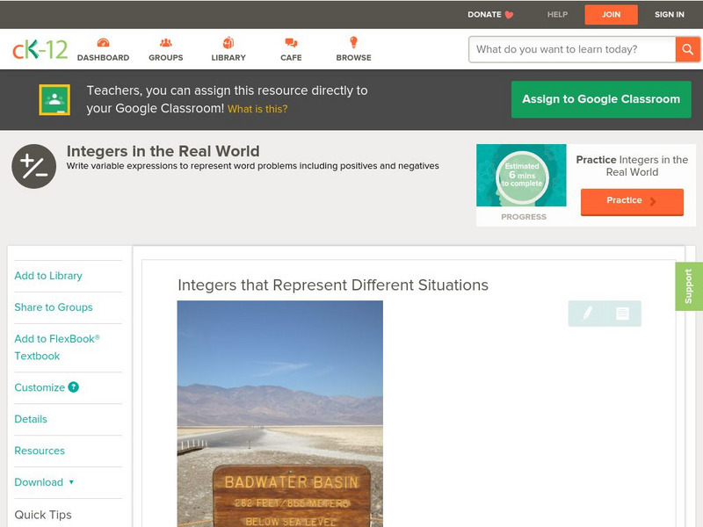The width and height of the screenshot is (703, 527).
Task: Click Assign to Google Classroom button
Action: click(x=601, y=99)
